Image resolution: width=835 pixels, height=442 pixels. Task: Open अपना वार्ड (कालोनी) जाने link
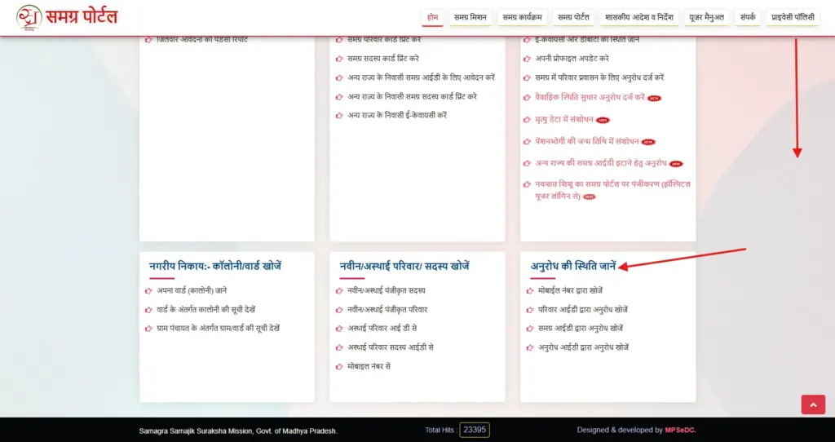(x=192, y=291)
